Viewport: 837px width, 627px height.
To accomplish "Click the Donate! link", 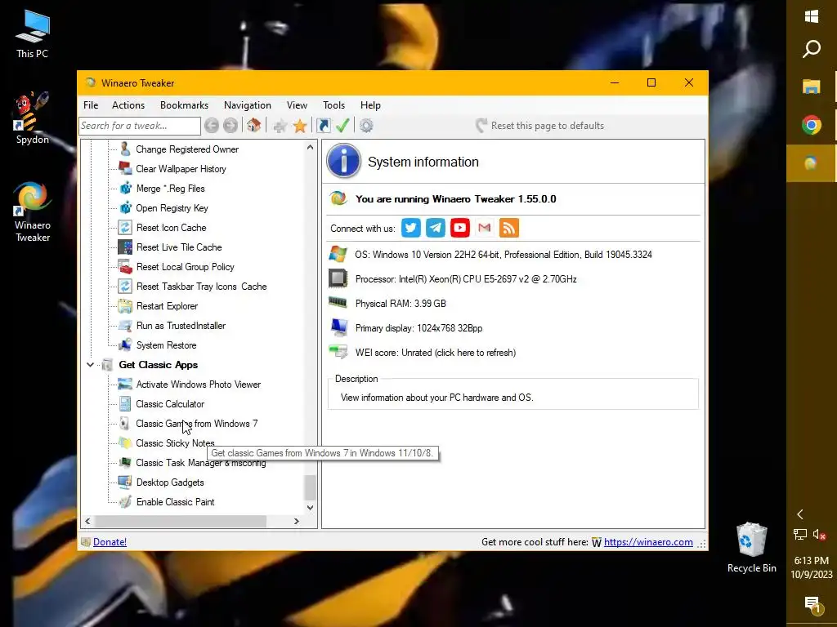I will point(110,542).
